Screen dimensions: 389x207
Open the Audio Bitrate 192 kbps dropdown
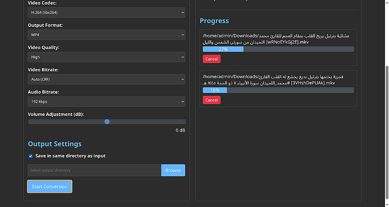point(107,102)
